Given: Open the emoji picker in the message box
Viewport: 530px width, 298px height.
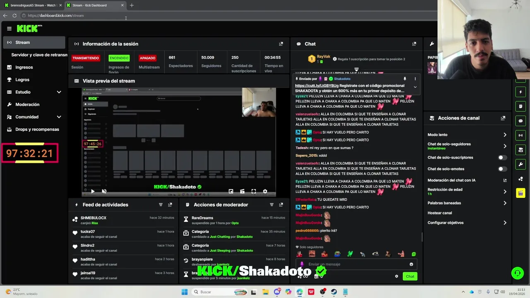Looking at the screenshot, I should (411, 264).
